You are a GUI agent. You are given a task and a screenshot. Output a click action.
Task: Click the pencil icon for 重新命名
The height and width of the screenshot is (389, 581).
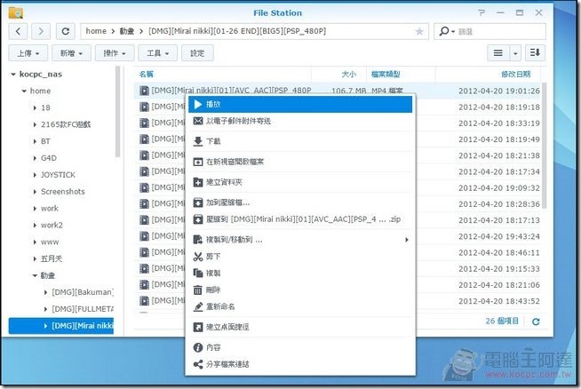pos(198,306)
